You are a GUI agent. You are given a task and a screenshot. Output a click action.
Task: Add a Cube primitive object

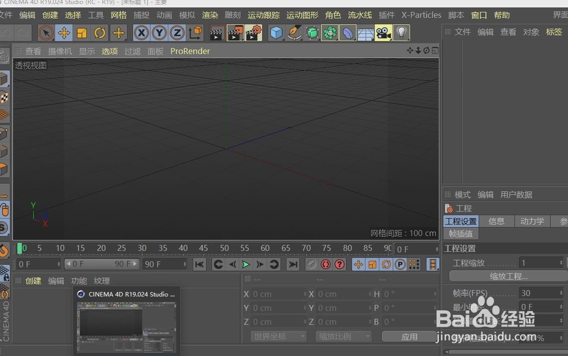tap(276, 33)
